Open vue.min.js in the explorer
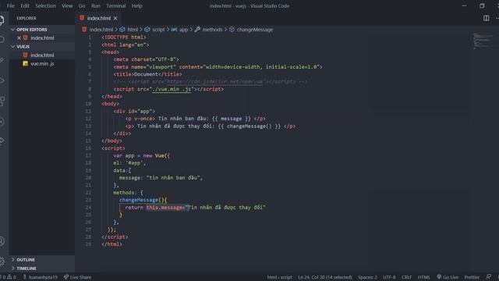 pyautogui.click(x=42, y=64)
